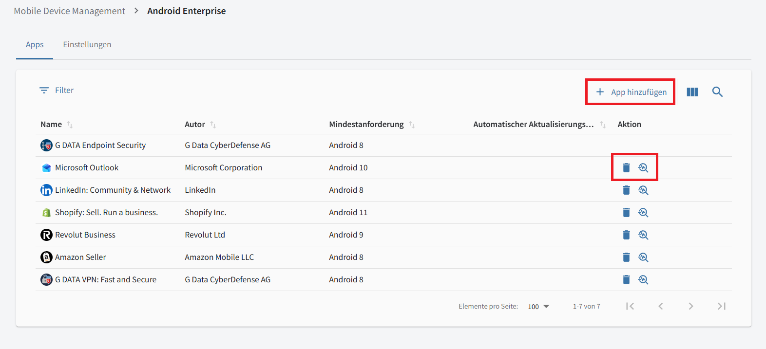Select G DATA Endpoint Security row name
766x349 pixels.
pyautogui.click(x=100, y=146)
